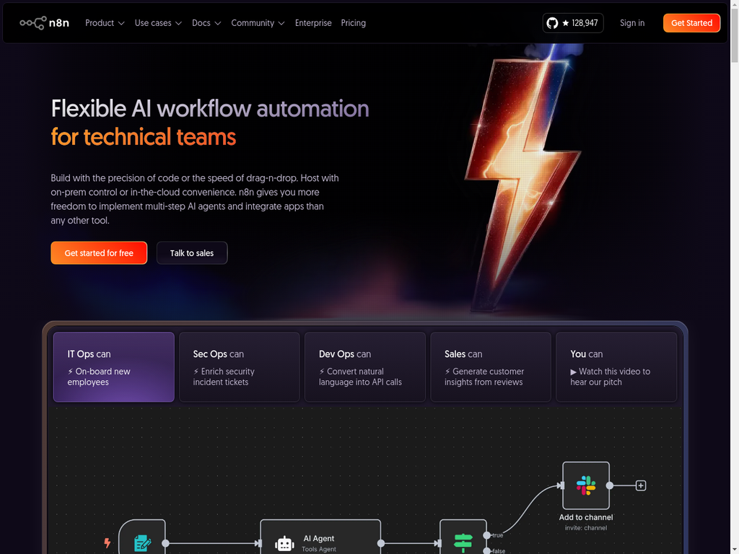Click the orange lightning trigger icon
Image resolution: width=739 pixels, height=554 pixels.
pos(108,542)
